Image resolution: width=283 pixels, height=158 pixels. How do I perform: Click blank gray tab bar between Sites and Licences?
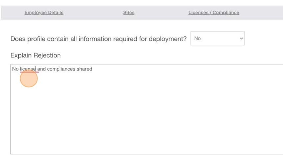161,13
